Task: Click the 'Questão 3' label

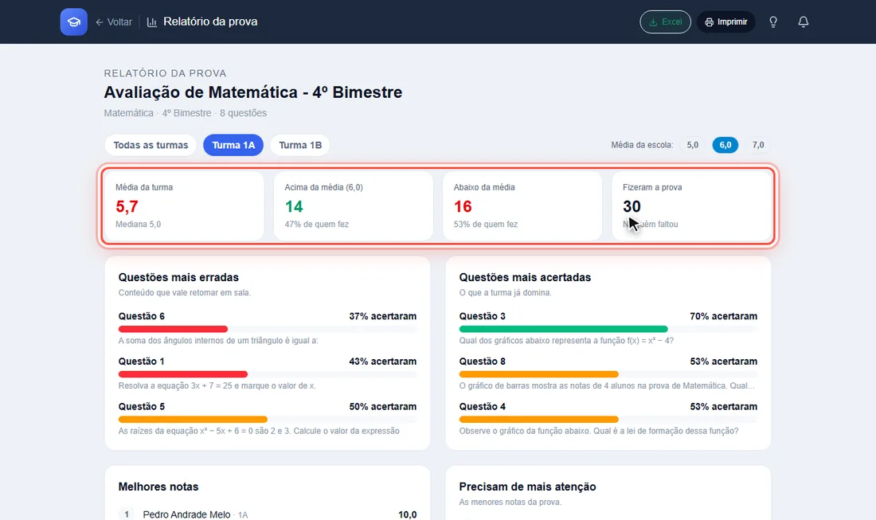Action: coord(482,316)
